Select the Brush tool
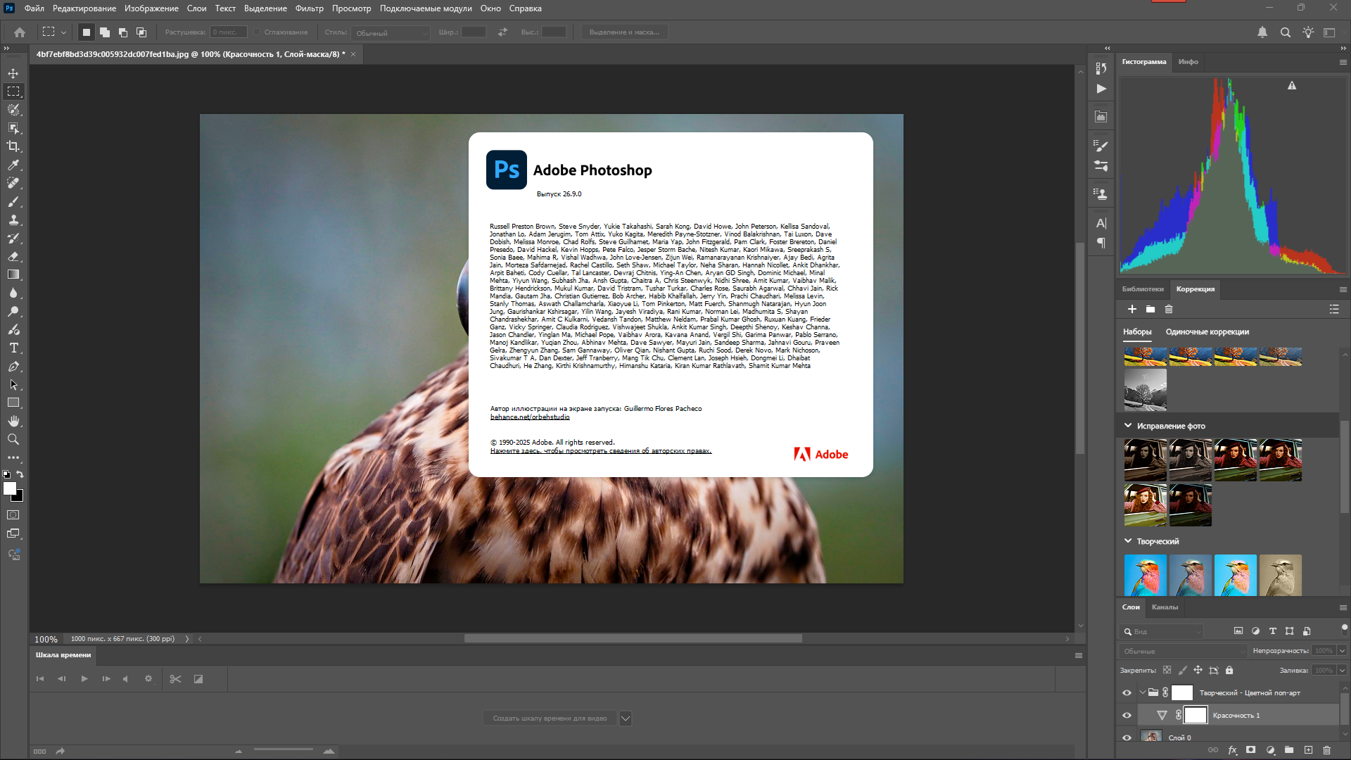 click(x=13, y=201)
